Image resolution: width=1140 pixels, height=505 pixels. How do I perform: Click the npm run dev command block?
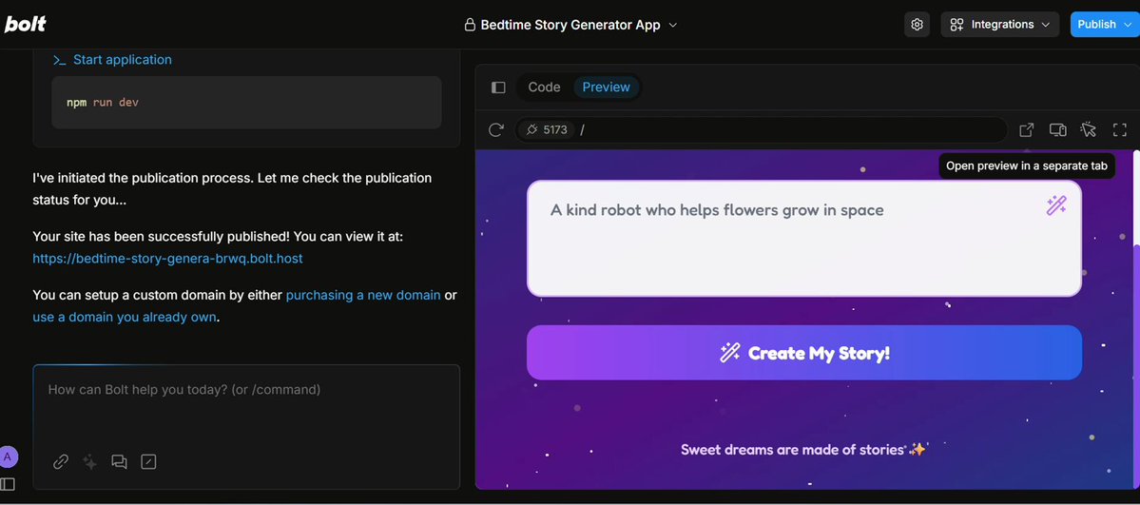(246, 103)
